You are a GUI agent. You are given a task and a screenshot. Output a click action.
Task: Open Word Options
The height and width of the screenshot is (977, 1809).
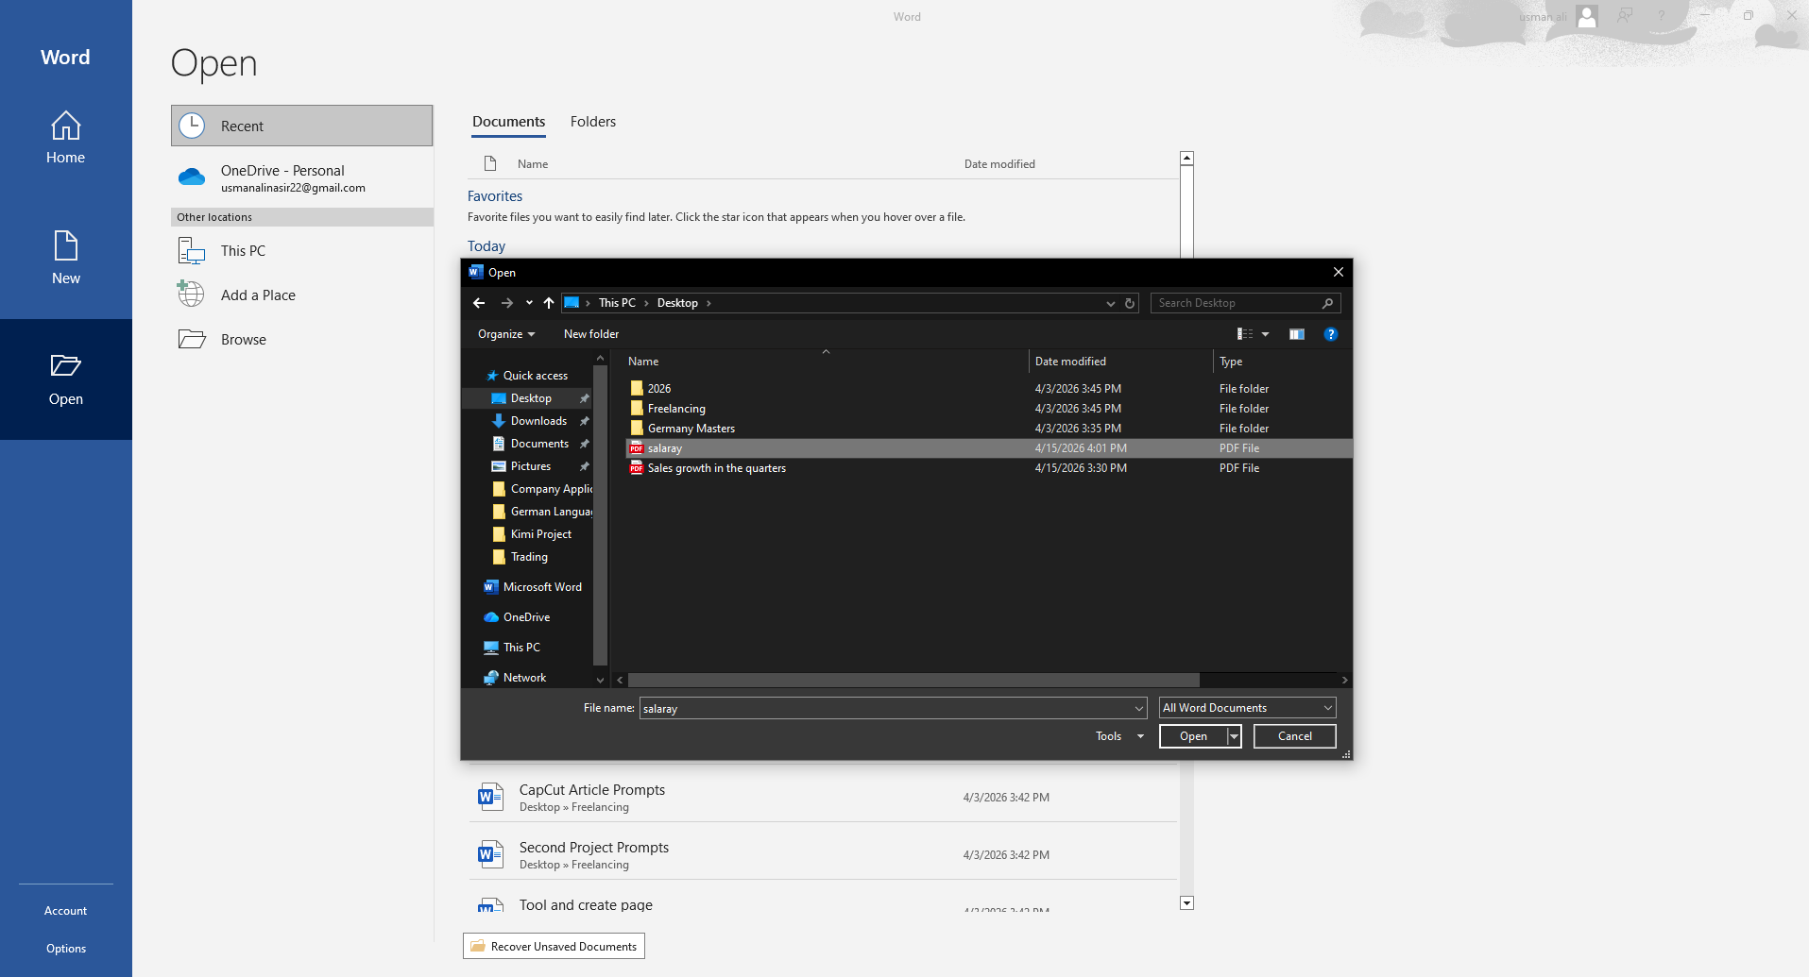click(65, 949)
